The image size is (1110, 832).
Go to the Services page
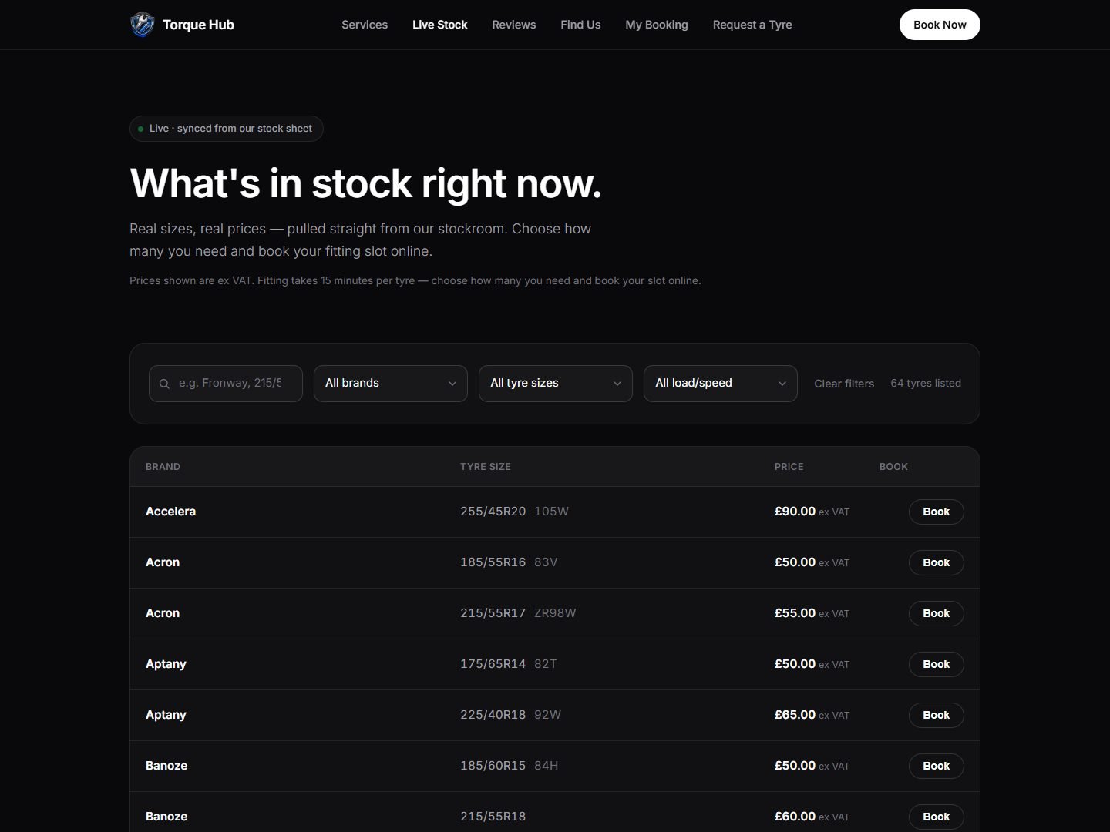tap(365, 25)
